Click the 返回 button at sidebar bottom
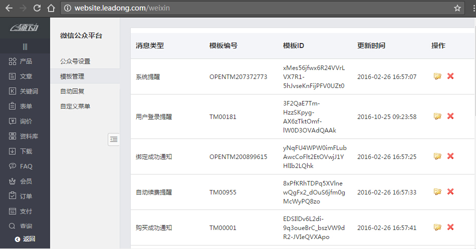Viewport: 476px width, 249px height. tap(25, 239)
